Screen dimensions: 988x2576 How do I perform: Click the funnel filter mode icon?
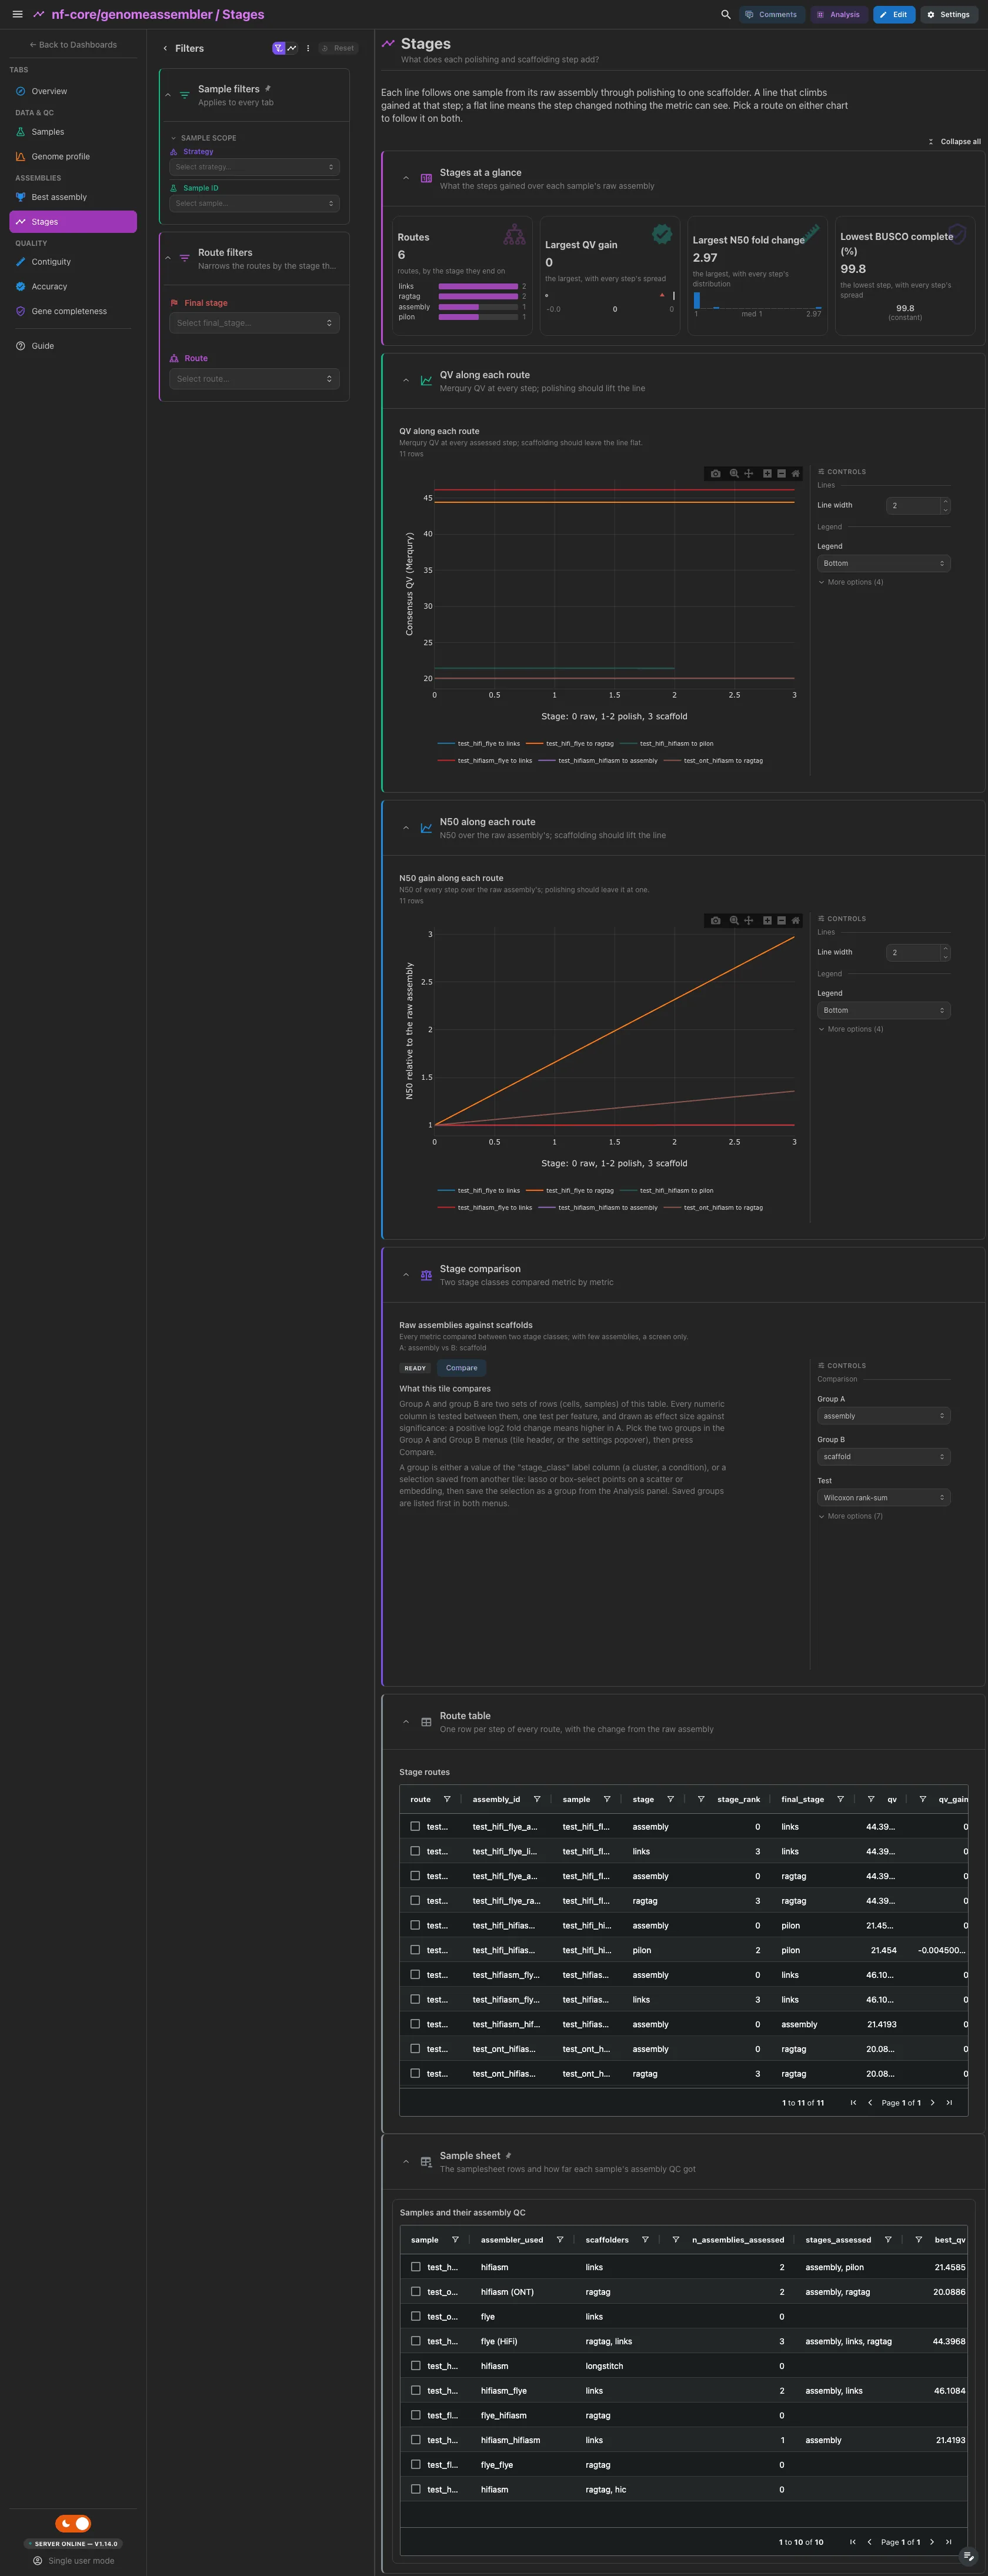(x=278, y=48)
